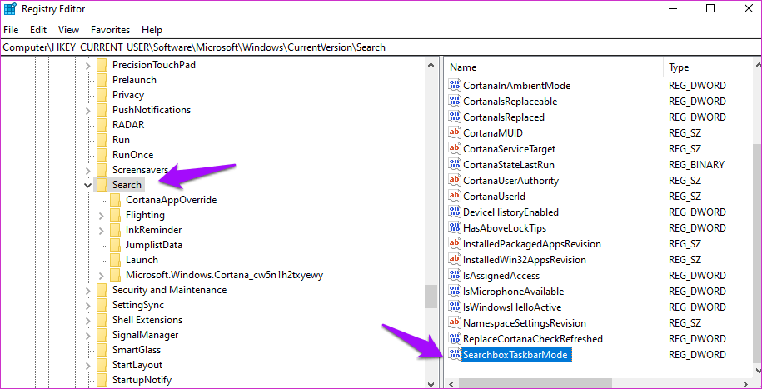Viewport: 762px width, 389px height.
Task: Select the Run key
Action: [121, 140]
